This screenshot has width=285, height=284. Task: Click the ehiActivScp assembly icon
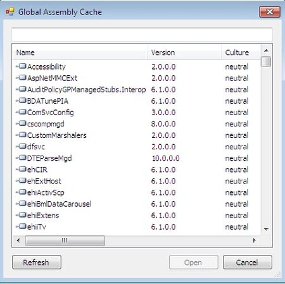point(22,192)
